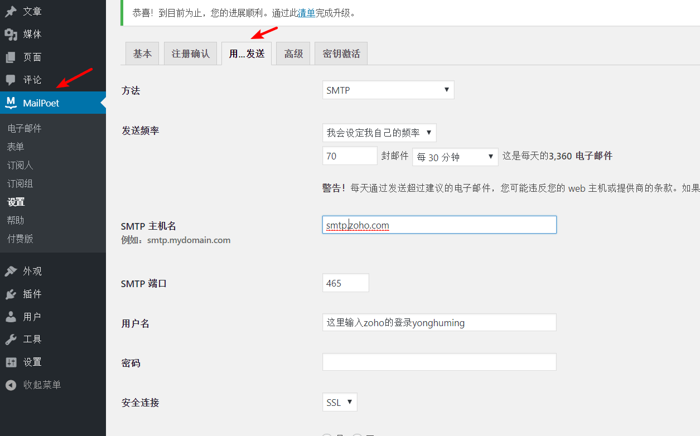Viewport: 700px width, 436px height.
Task: Go to the 表单 submenu item
Action: (x=16, y=147)
